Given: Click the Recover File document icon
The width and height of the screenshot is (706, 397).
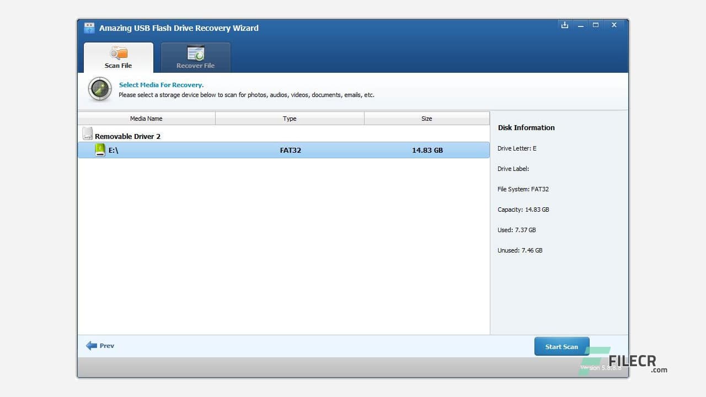Looking at the screenshot, I should [195, 52].
